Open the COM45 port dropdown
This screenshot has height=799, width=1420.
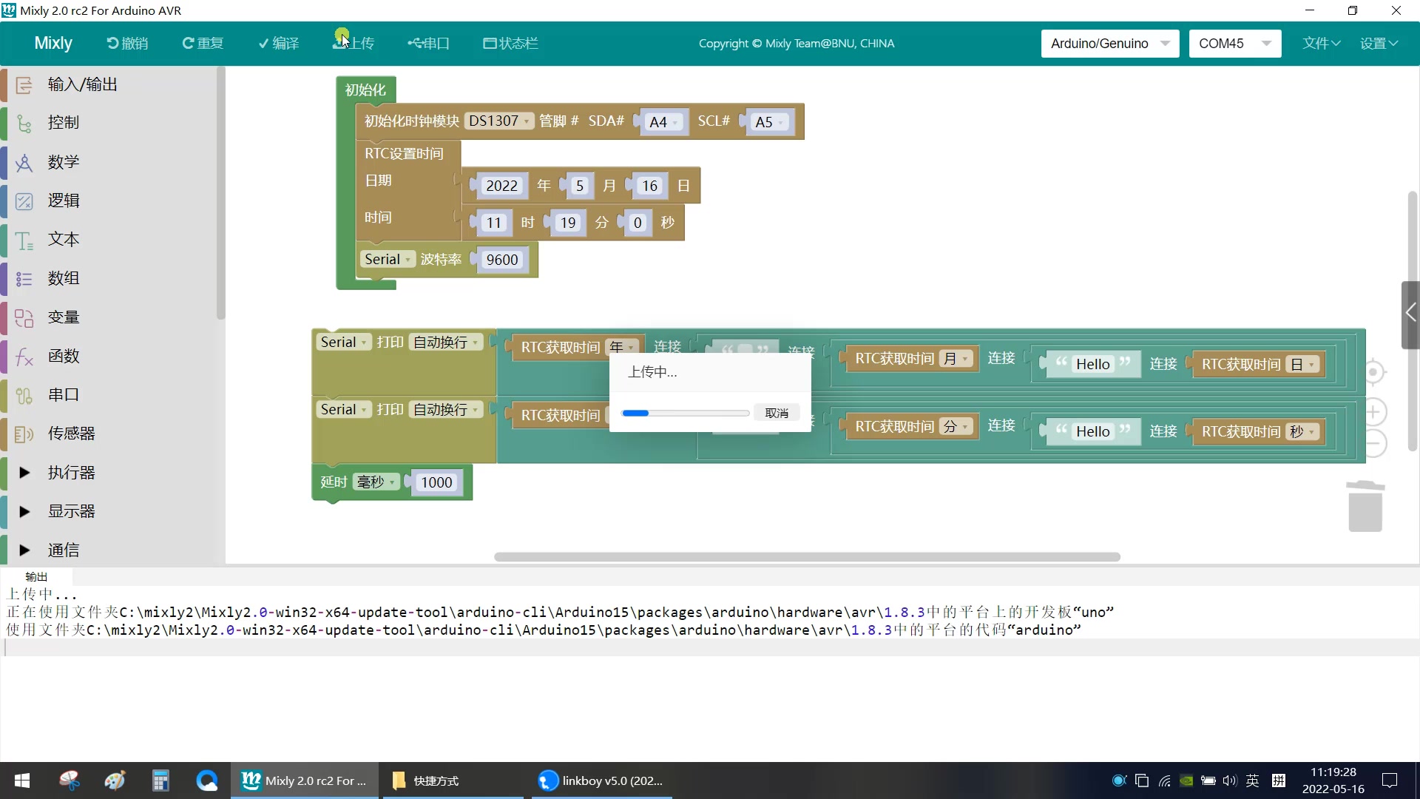(1234, 43)
